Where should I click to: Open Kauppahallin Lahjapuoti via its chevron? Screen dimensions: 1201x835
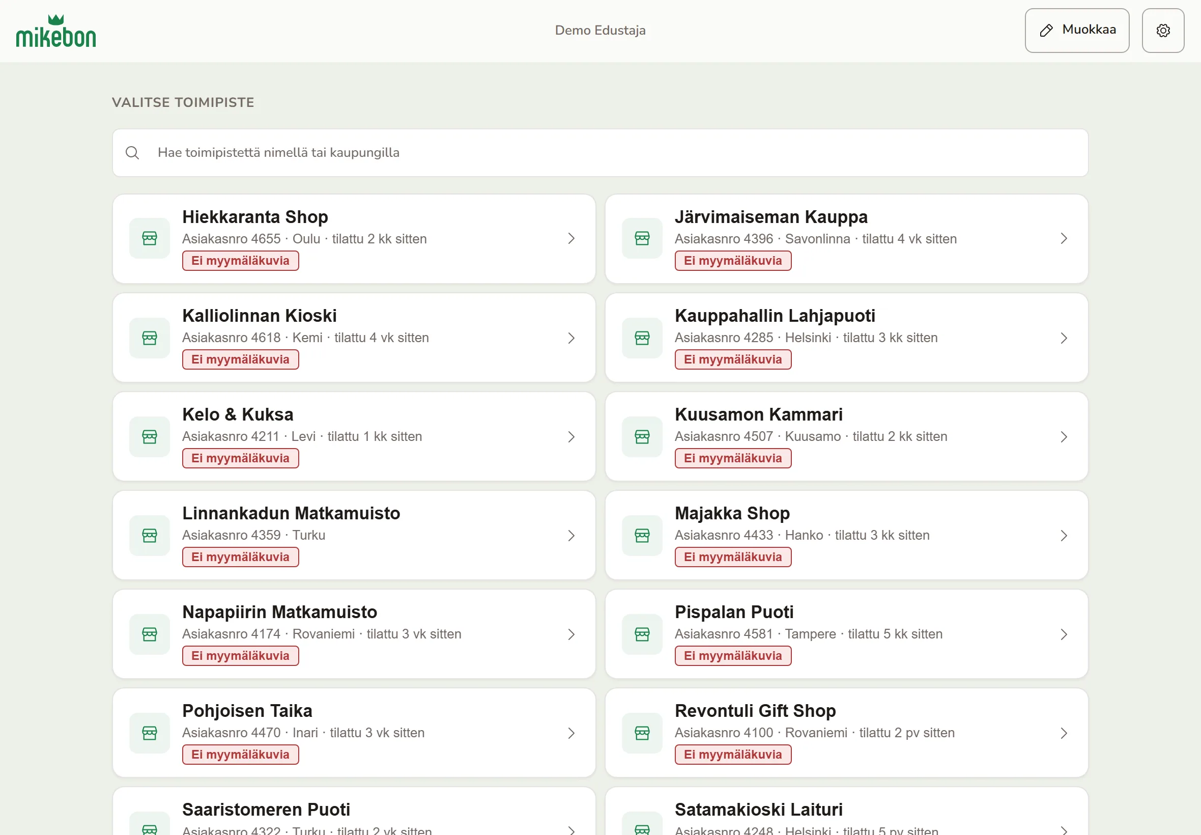point(1064,338)
